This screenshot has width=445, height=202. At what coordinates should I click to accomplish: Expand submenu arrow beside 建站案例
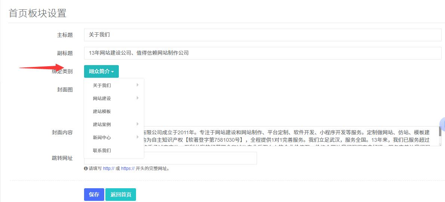137,124
